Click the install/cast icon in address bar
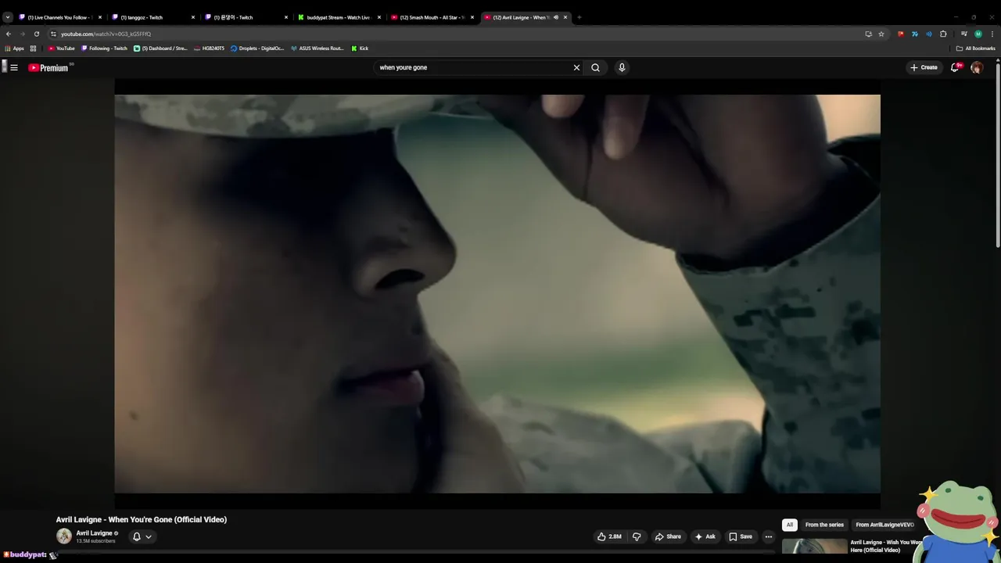Image resolution: width=1001 pixels, height=563 pixels. [x=868, y=34]
